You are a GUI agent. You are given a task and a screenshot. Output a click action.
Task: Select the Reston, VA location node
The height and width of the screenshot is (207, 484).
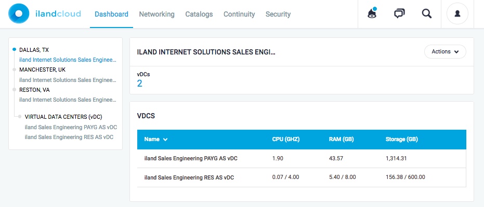pos(34,90)
